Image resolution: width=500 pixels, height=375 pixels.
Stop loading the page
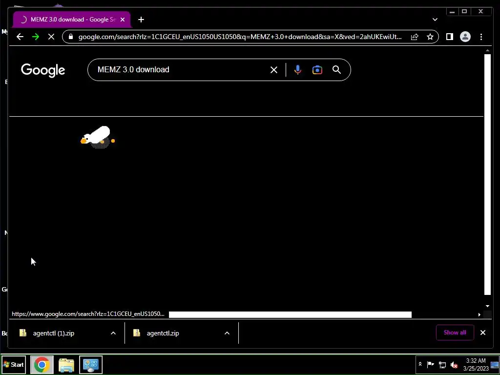click(x=51, y=37)
